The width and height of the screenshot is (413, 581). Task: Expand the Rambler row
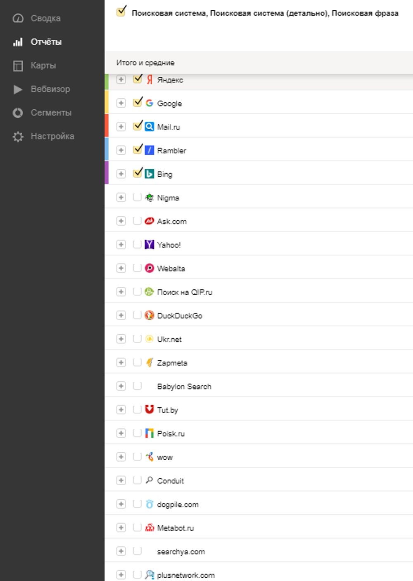tap(121, 150)
